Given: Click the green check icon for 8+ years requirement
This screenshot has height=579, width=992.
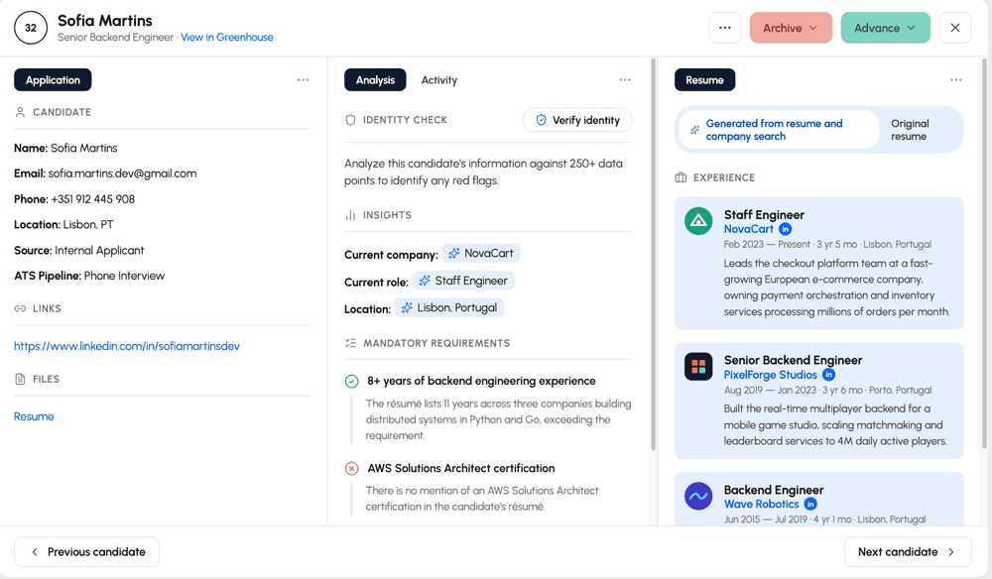Looking at the screenshot, I should 351,381.
